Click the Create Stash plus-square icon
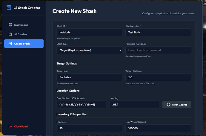Image resolution: width=206 pixels, height=136 pixels. point(10,44)
